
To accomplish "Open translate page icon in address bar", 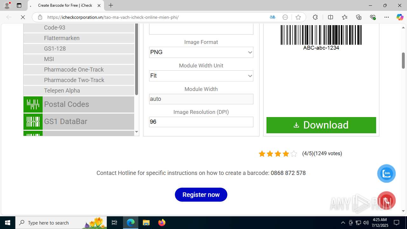I will 272,17.
